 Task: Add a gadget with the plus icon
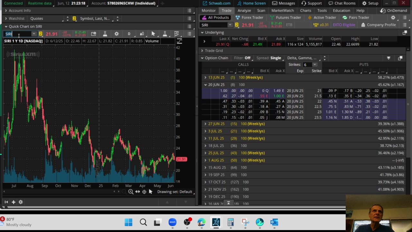(x=14, y=202)
